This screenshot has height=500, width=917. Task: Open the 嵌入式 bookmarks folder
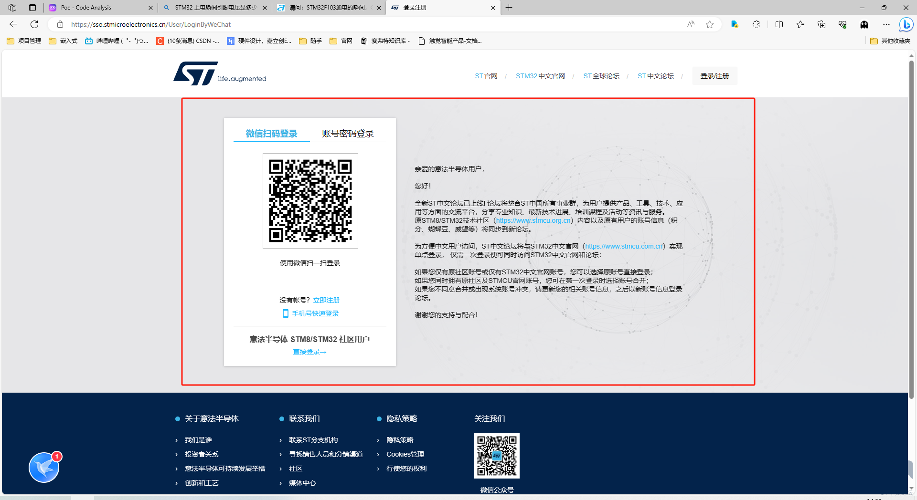[x=63, y=41]
